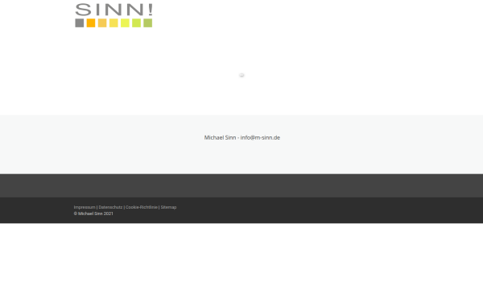The width and height of the screenshot is (483, 301).
Task: Click the © Michael Sinn 2021 text
Action: click(93, 214)
